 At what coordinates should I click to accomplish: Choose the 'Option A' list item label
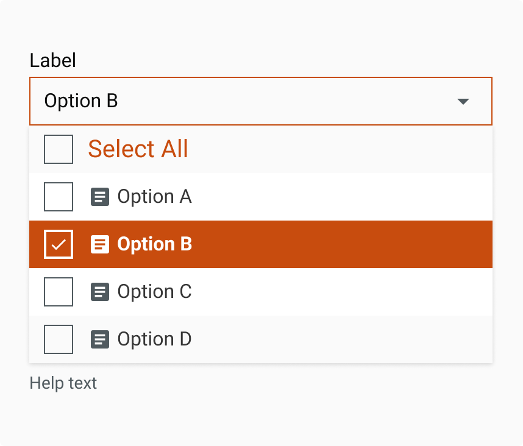[x=154, y=197]
